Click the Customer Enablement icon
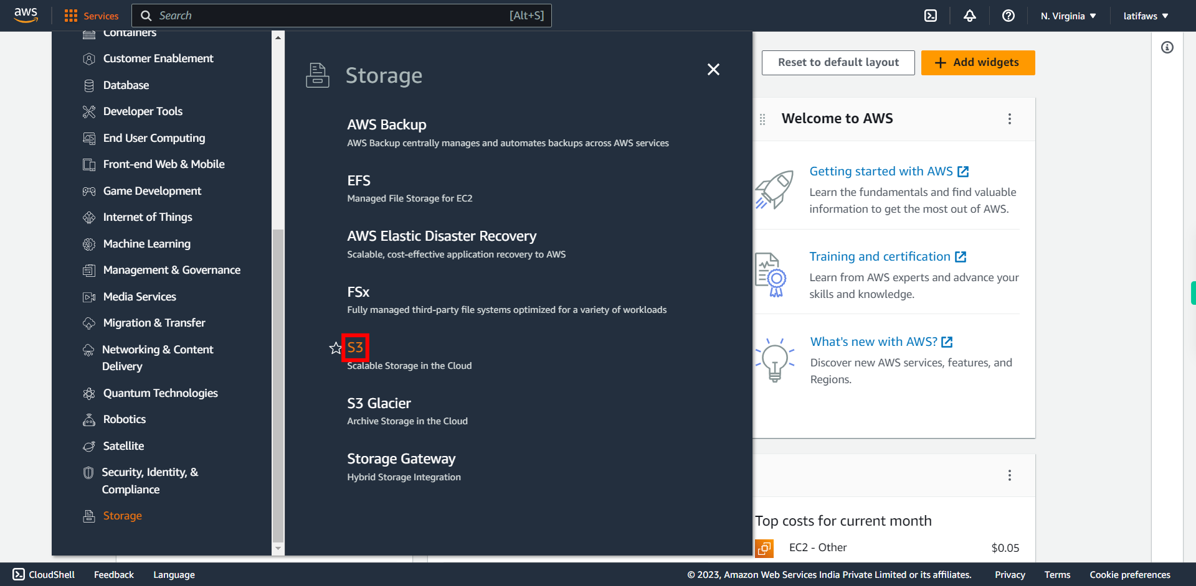The width and height of the screenshot is (1196, 586). tap(89, 58)
